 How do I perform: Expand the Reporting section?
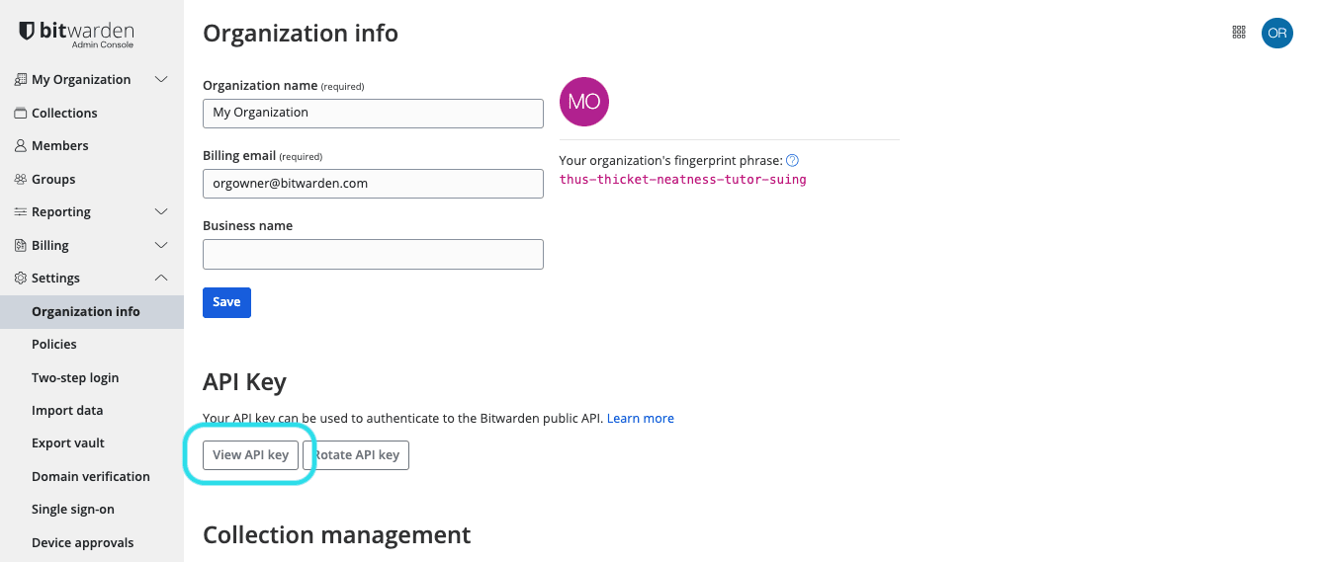click(x=162, y=211)
